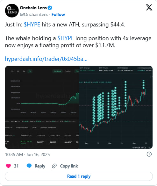This screenshot has width=157, height=186.
Task: Open the Read 1 reply button
Action: (79, 176)
